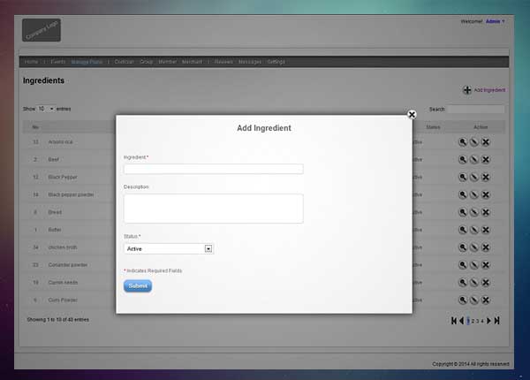The width and height of the screenshot is (530, 380).
Task: Delete the Curry Powder row
Action: 485,300
